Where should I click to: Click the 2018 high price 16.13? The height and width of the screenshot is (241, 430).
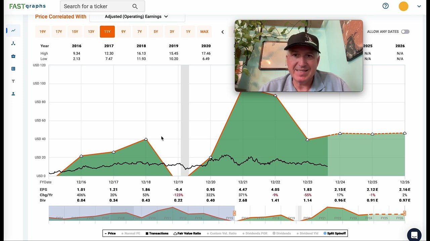[x=141, y=54]
